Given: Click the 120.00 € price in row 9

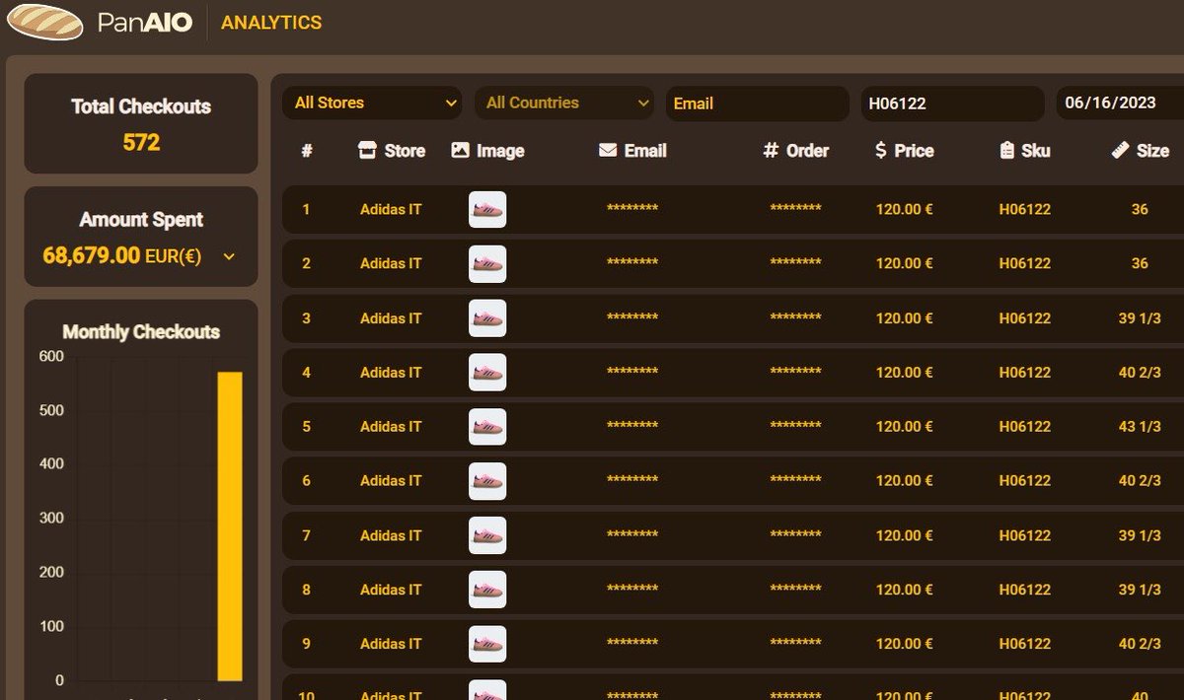Looking at the screenshot, I should click(904, 644).
